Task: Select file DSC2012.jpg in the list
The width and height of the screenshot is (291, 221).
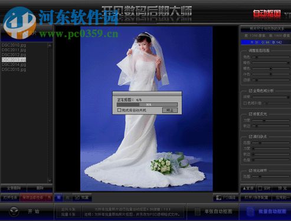Action: (x=14, y=55)
